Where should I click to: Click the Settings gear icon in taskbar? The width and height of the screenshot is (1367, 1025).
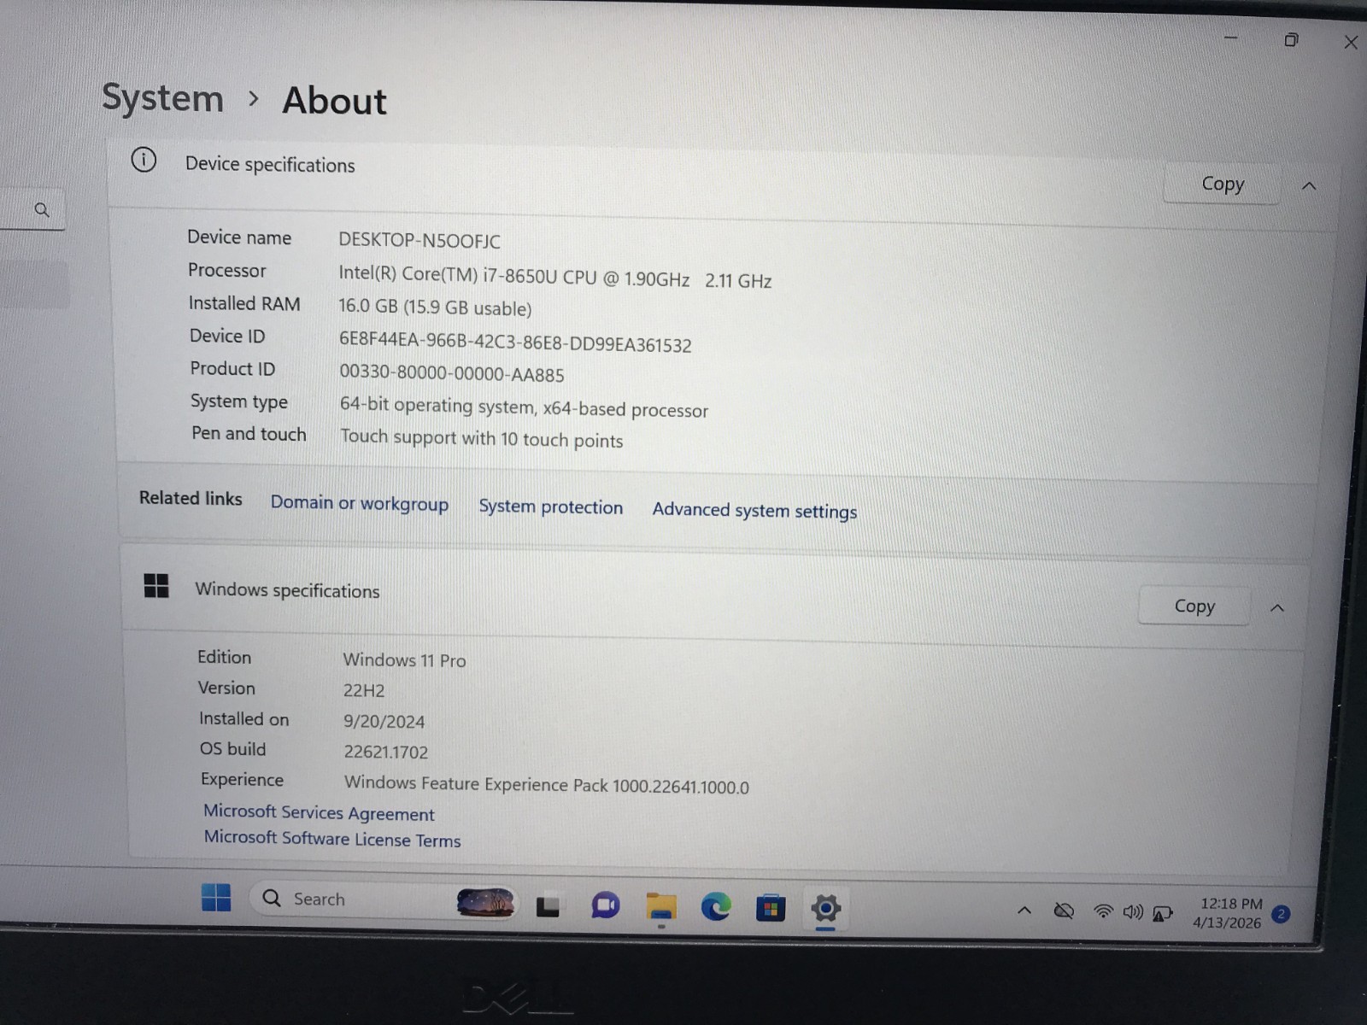(x=825, y=908)
